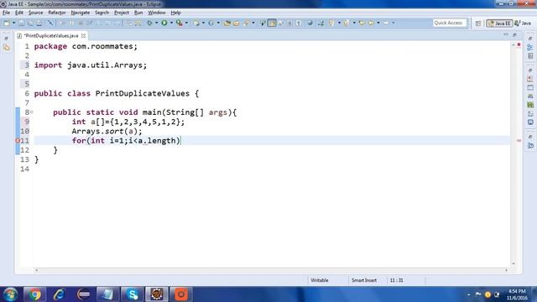The image size is (537, 302).
Task: Open the Run menu
Action: click(138, 13)
